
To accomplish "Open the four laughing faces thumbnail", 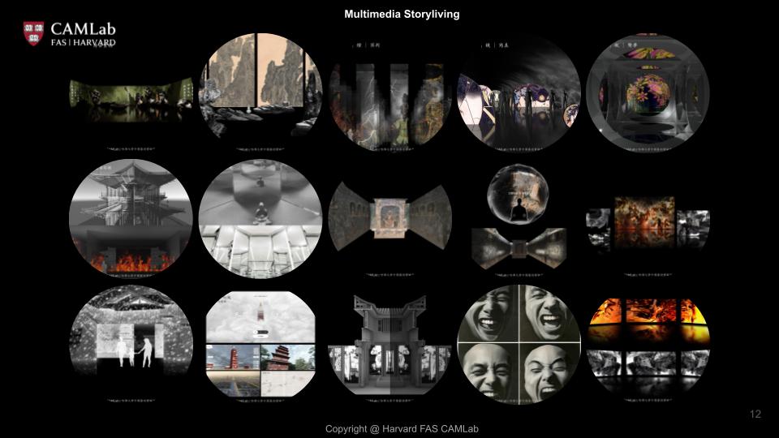I will (519, 346).
